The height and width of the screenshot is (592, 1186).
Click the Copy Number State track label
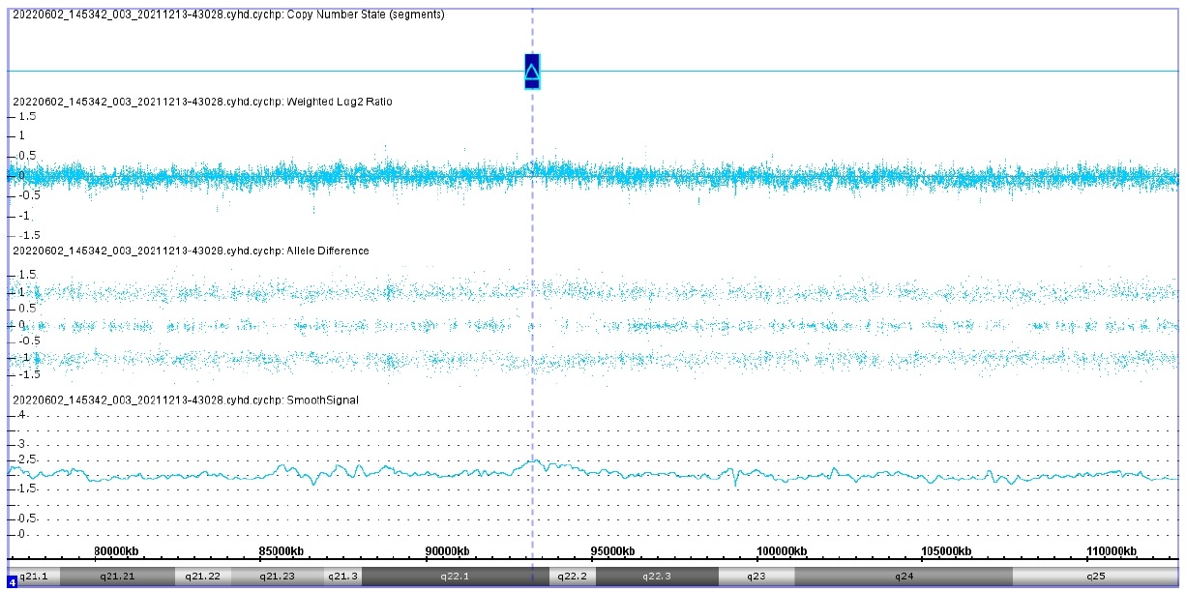[228, 15]
